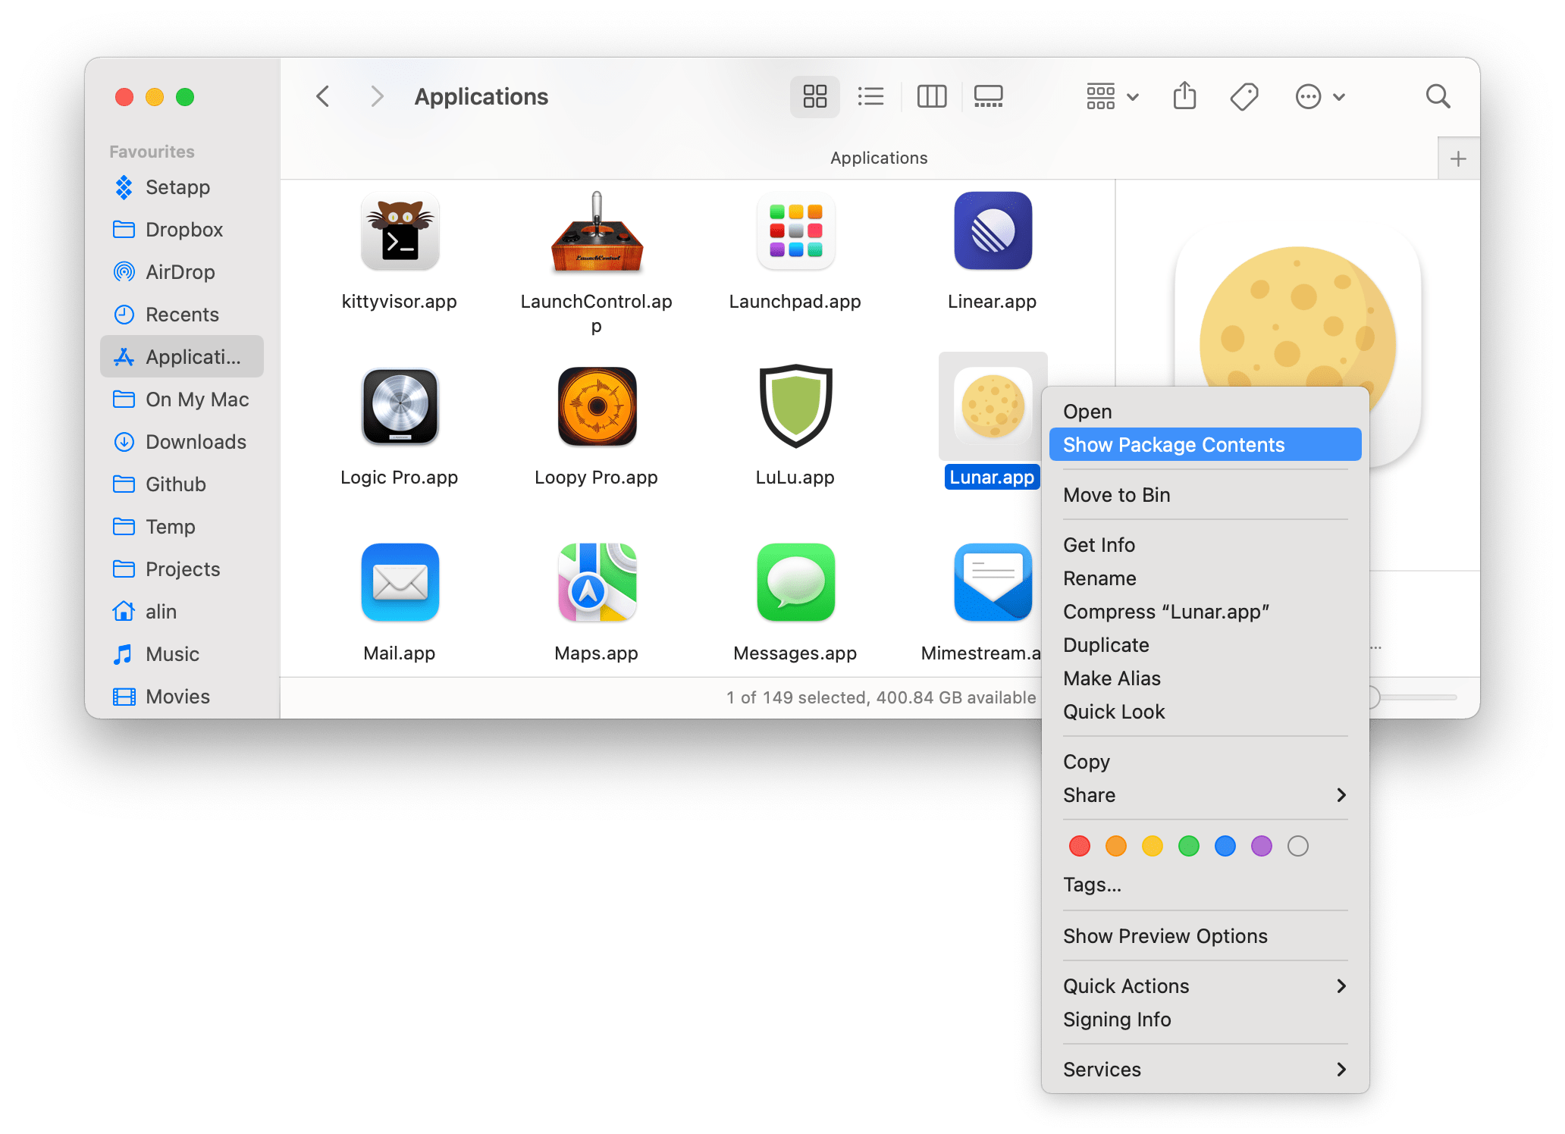Apply the orange tag color

click(x=1116, y=846)
